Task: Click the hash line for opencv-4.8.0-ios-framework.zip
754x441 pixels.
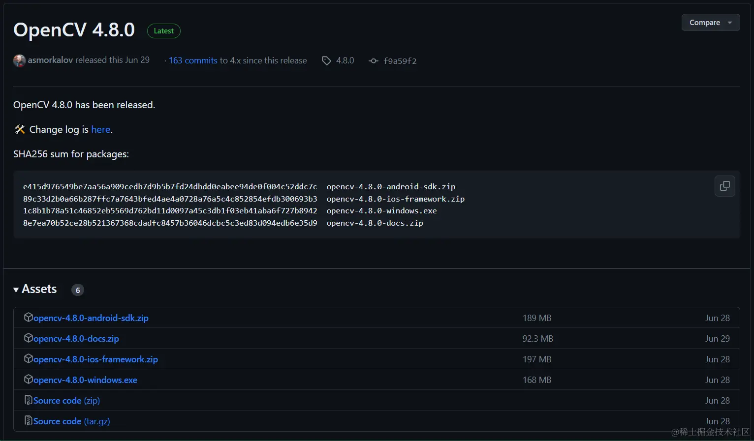Action: tap(244, 199)
